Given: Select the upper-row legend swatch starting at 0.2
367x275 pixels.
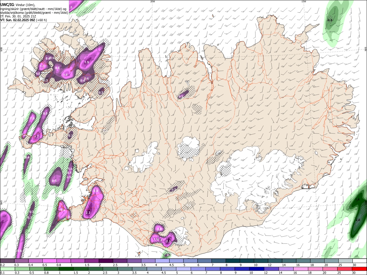Looking at the screenshot, I should 7,261.
